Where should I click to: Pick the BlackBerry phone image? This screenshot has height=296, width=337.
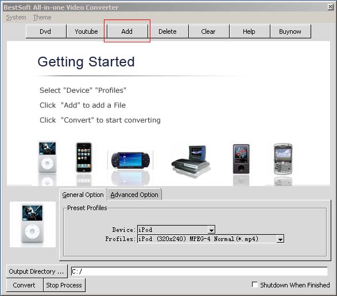click(283, 159)
